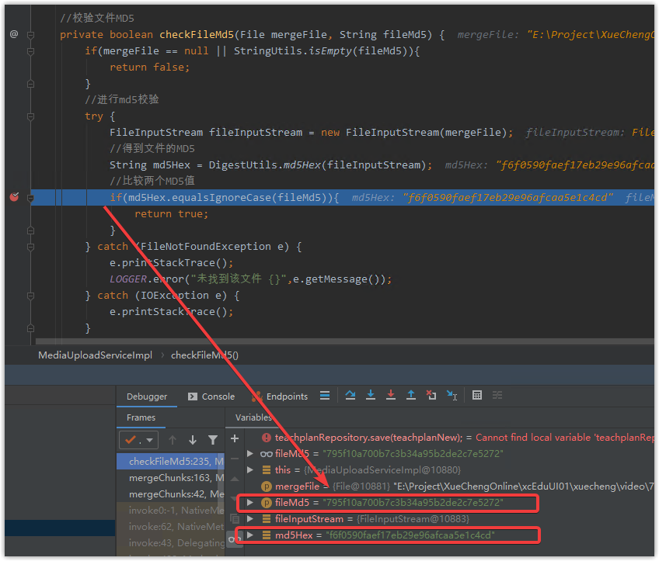This screenshot has width=659, height=561.
Task: Click DigestUtils in the md5Hex assignment
Action: click(x=243, y=165)
